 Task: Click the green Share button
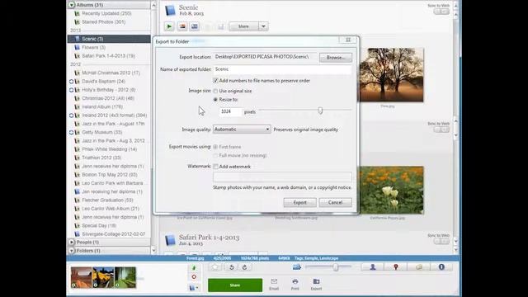(235, 285)
